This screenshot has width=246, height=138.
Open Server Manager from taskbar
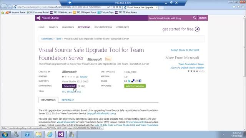(16, 135)
